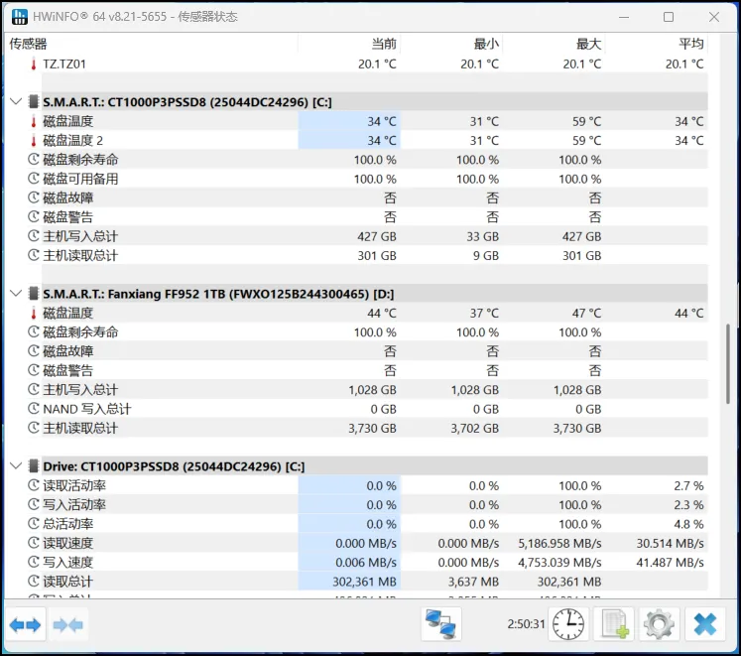Minimize the HWiNFO sensor window
This screenshot has width=741, height=656.
(x=624, y=17)
